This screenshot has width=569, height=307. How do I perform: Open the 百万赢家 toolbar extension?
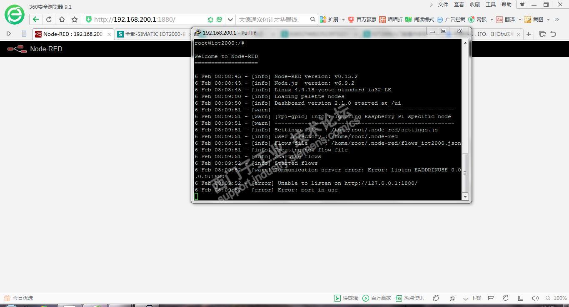(362, 19)
